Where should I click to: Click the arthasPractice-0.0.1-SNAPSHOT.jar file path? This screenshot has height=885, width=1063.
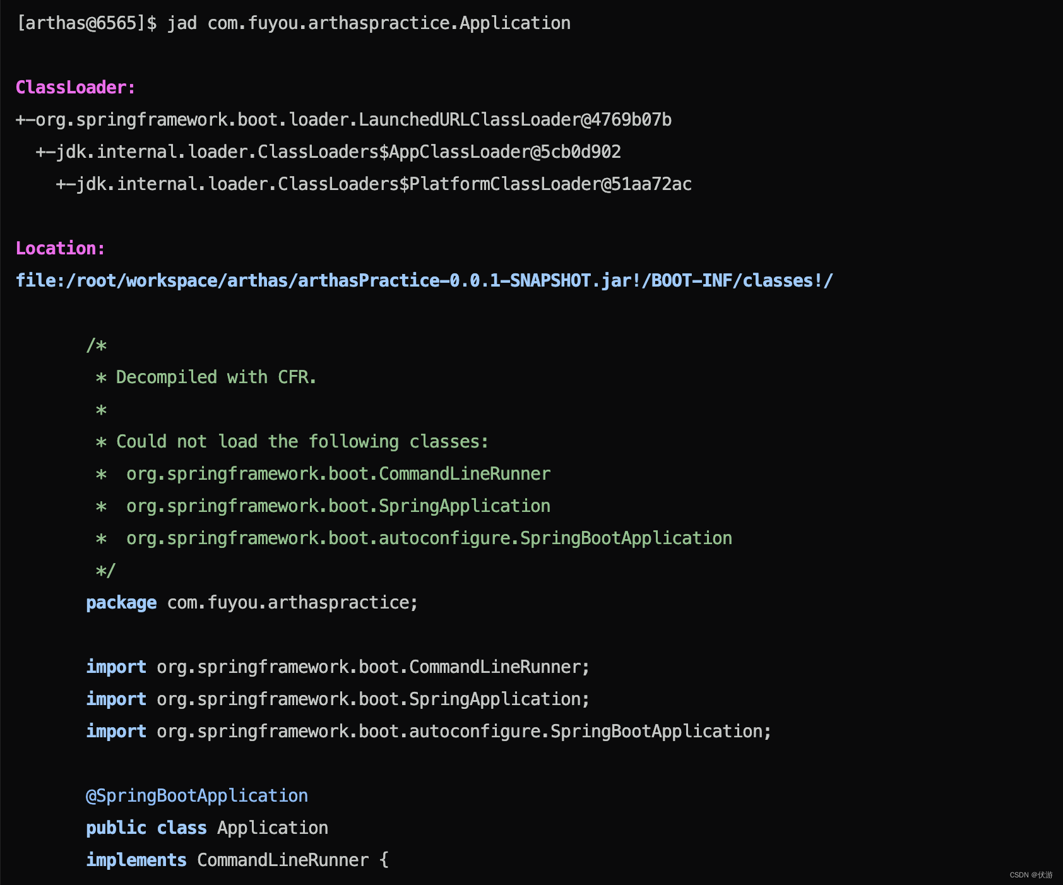(424, 280)
